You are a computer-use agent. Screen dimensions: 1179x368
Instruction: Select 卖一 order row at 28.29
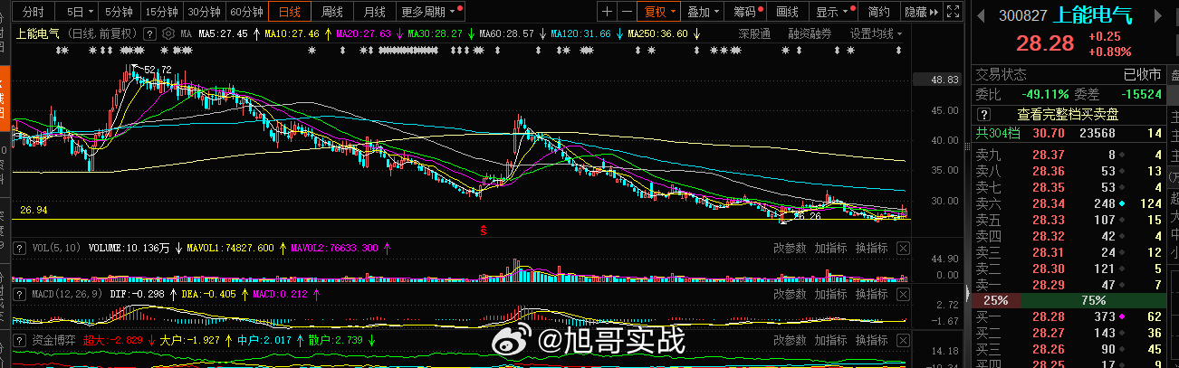(x=1070, y=285)
